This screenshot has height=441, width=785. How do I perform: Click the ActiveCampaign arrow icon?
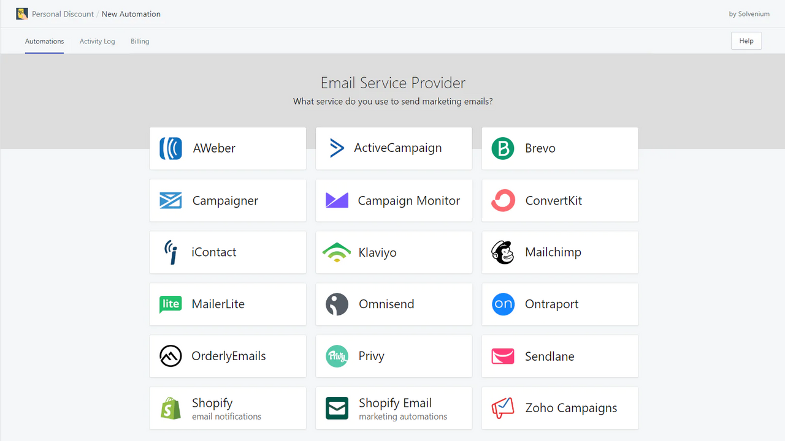tap(337, 148)
